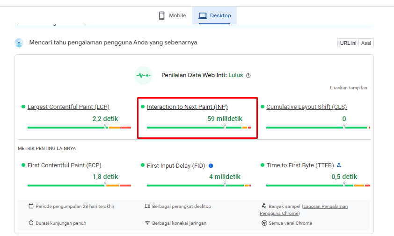Click the calendar icon for collection period

point(31,206)
